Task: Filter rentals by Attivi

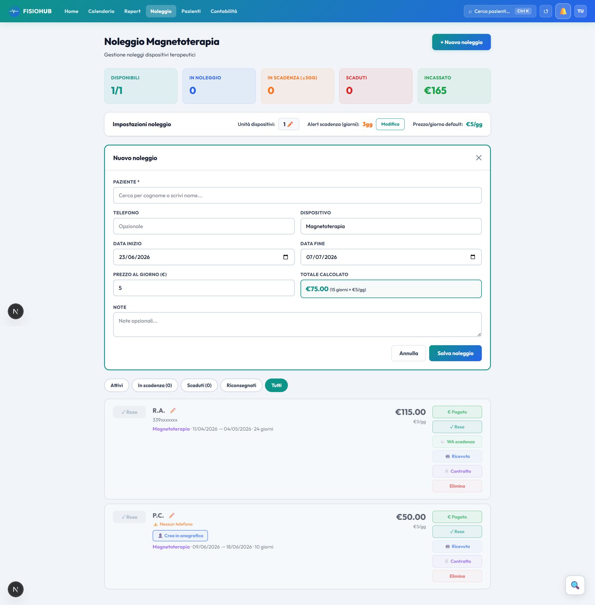Action: 116,385
